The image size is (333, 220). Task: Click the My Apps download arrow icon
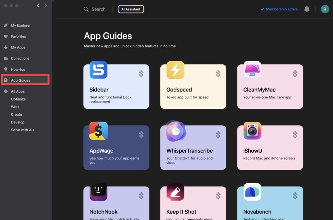pyautogui.click(x=6, y=47)
